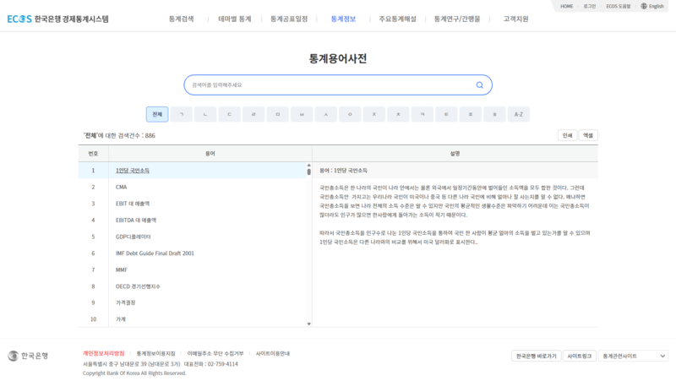Click the 사이트링크 button

tap(580, 357)
